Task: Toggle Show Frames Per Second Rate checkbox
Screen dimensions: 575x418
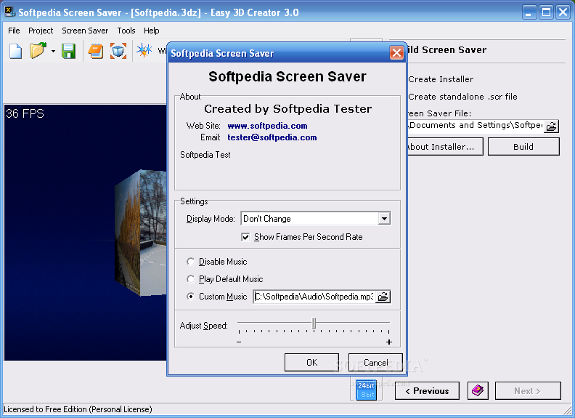Action: 245,237
